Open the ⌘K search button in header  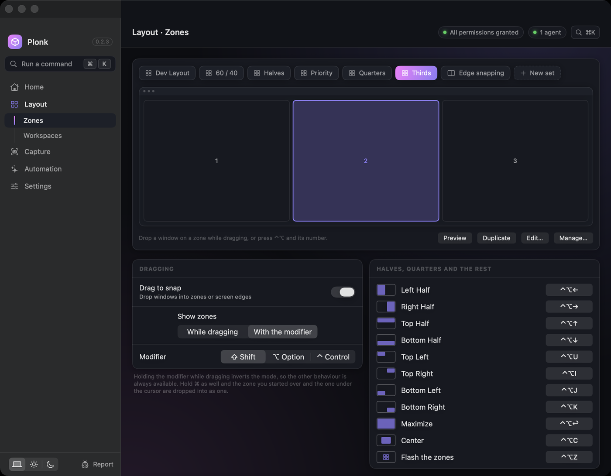pos(585,32)
